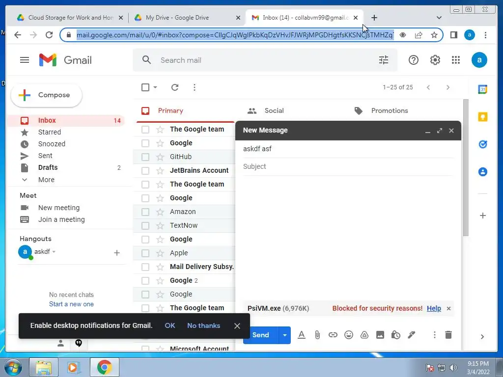Toggle confidential mode lock-clock icon
Screen dimensions: 503x377
[395, 335]
